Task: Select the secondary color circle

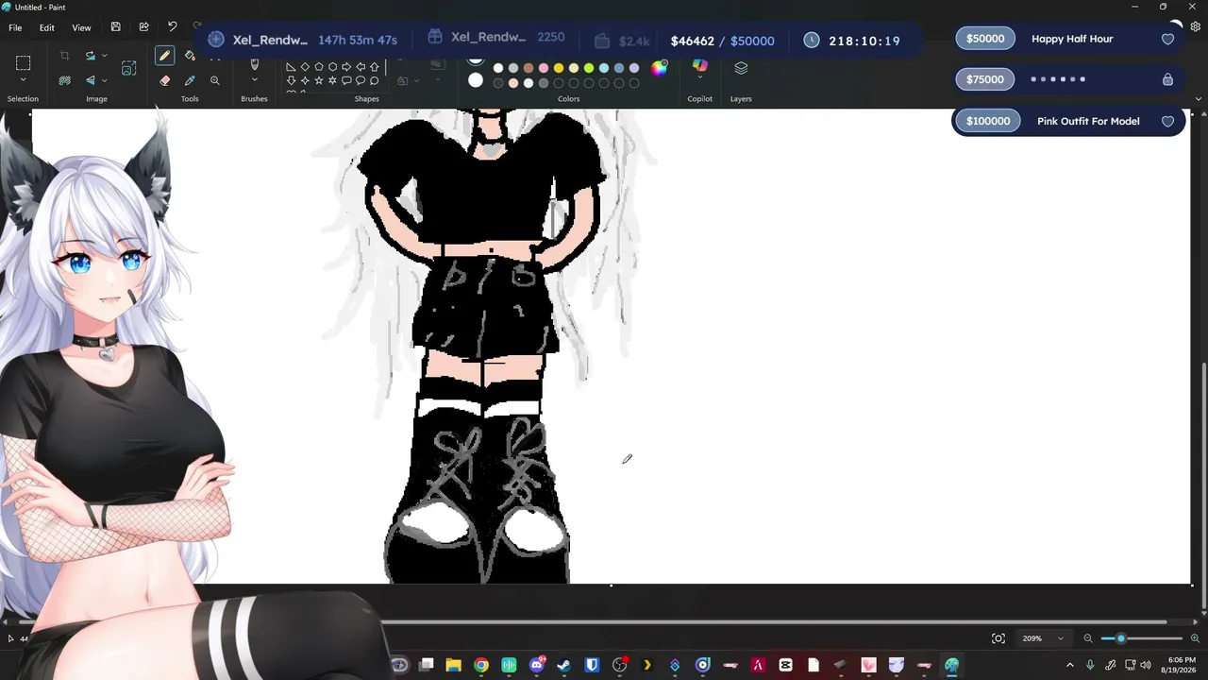Action: pos(476,80)
